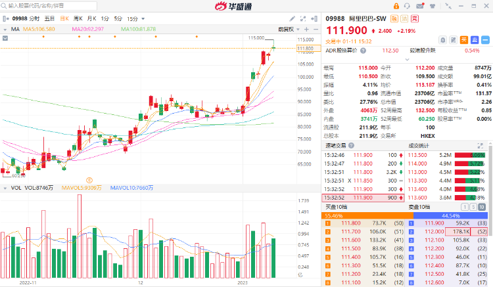Switch to 五日 five-day chart
The width and height of the screenshot is (493, 287).
click(49, 19)
